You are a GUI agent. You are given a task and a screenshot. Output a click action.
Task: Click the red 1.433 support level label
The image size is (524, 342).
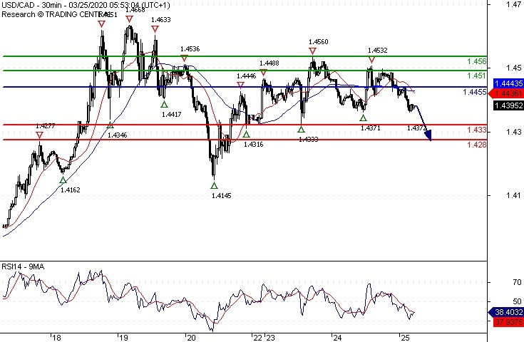476,130
